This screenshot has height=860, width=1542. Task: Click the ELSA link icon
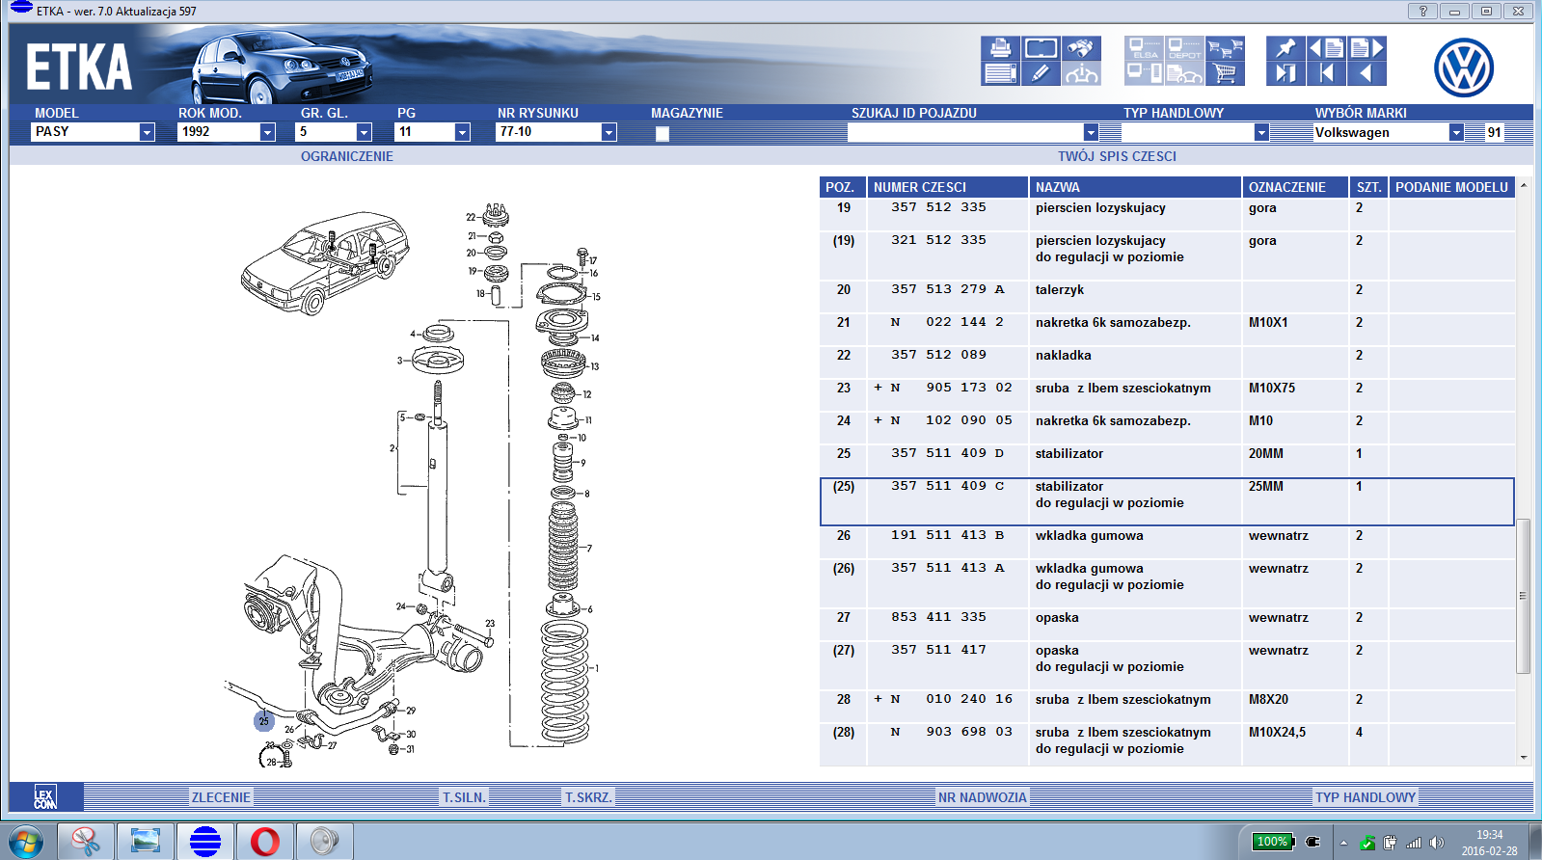1145,48
